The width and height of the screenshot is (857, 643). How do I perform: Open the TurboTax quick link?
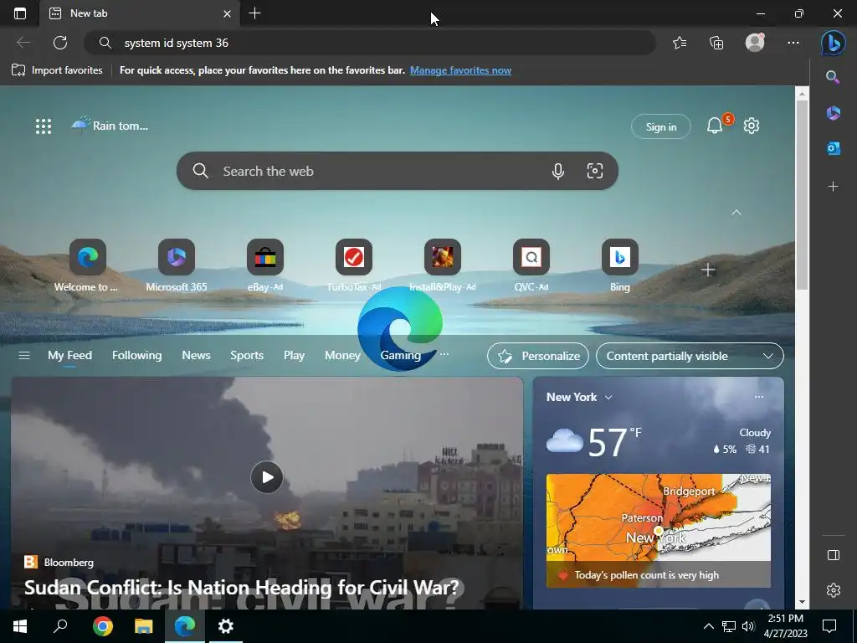coord(354,265)
